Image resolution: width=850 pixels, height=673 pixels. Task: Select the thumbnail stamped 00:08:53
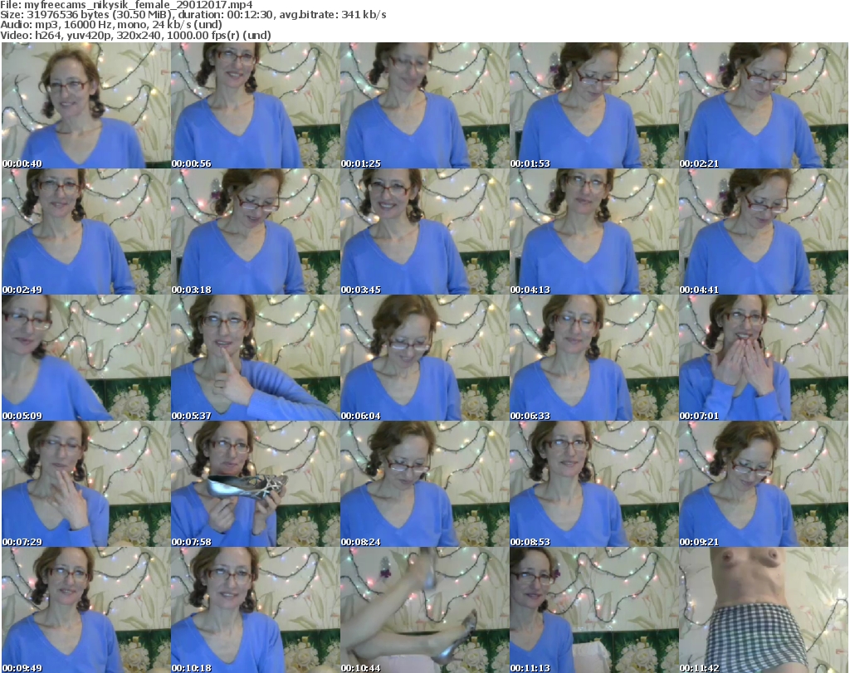pos(594,484)
